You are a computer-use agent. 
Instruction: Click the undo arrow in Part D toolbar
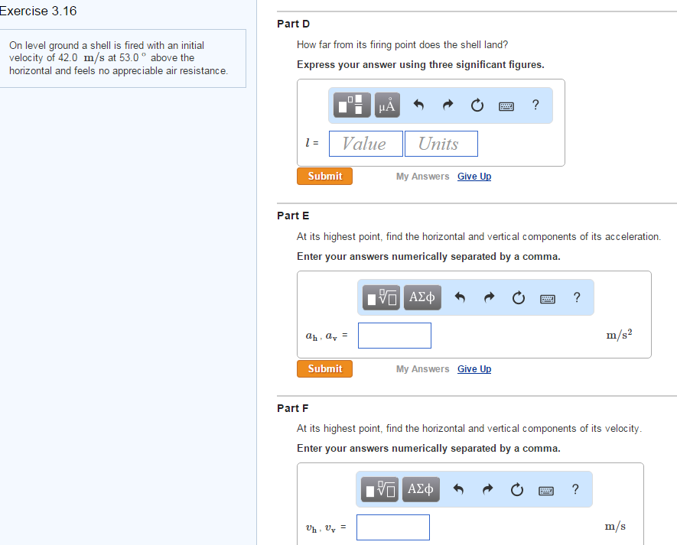pyautogui.click(x=418, y=105)
